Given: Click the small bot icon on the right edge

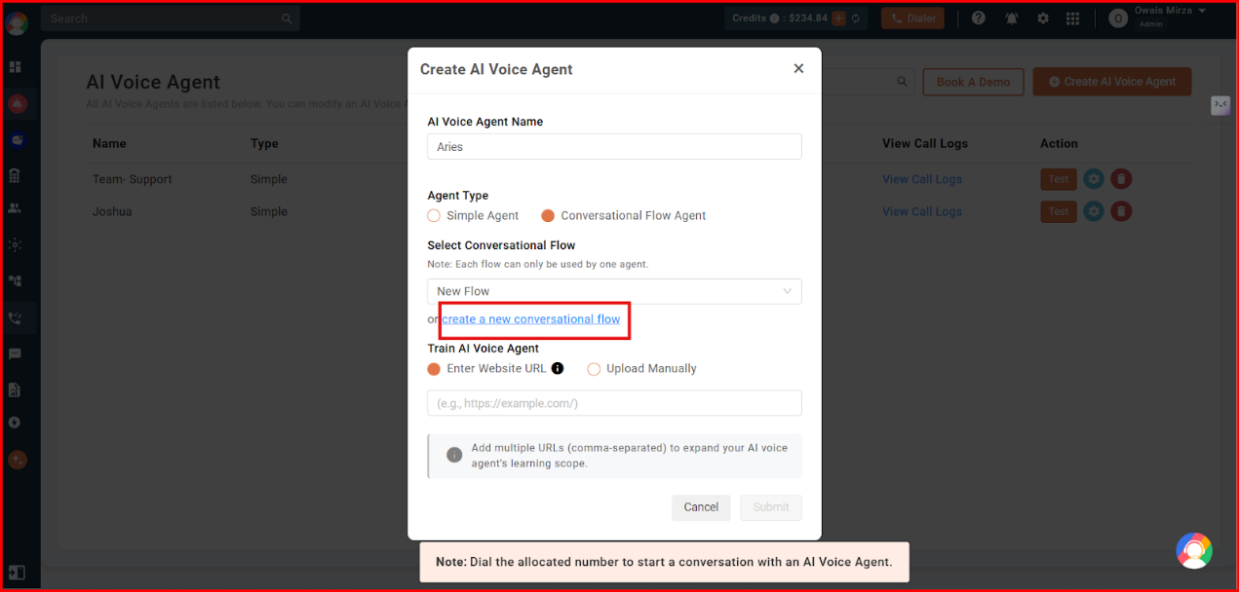Looking at the screenshot, I should coord(1220,106).
